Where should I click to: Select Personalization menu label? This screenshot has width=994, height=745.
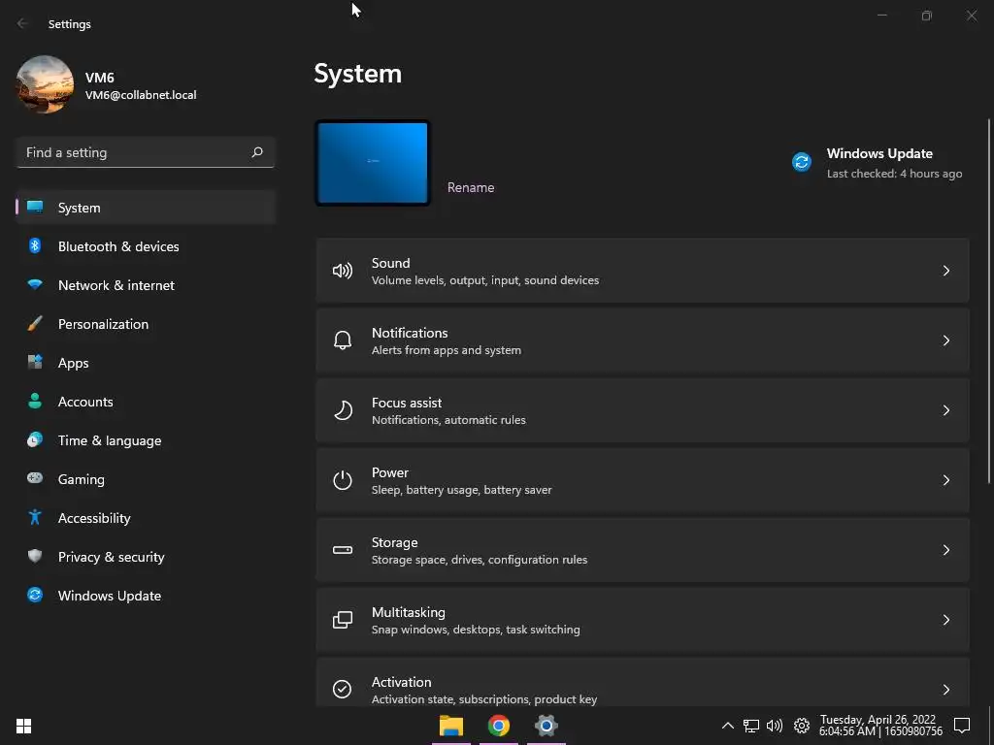[x=103, y=324]
